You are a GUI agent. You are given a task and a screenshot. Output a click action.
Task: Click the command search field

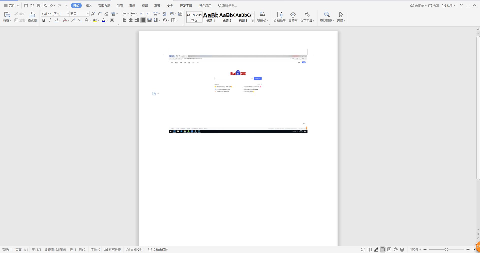[228, 5]
